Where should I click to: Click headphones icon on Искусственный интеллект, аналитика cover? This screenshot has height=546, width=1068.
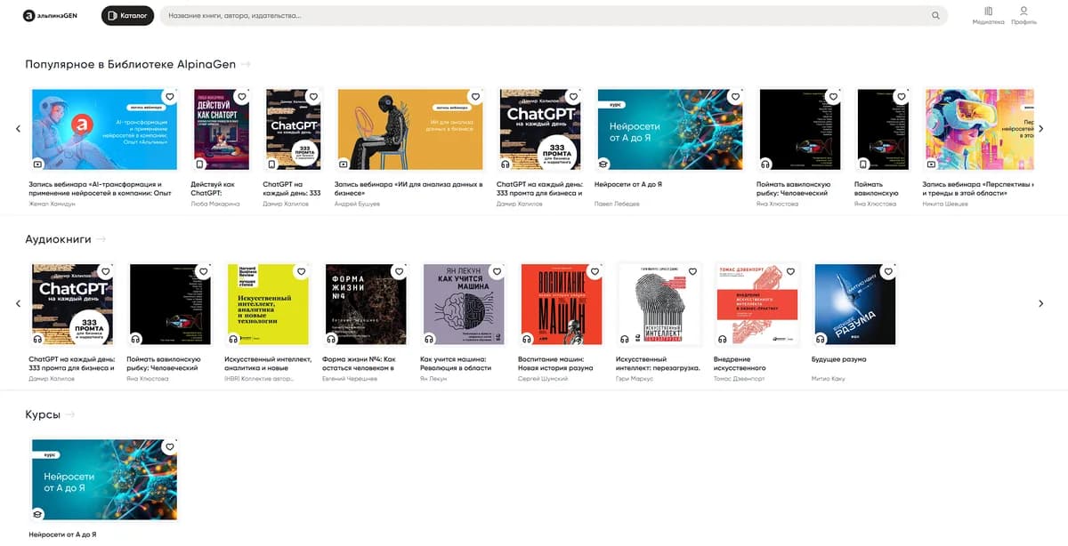(233, 339)
